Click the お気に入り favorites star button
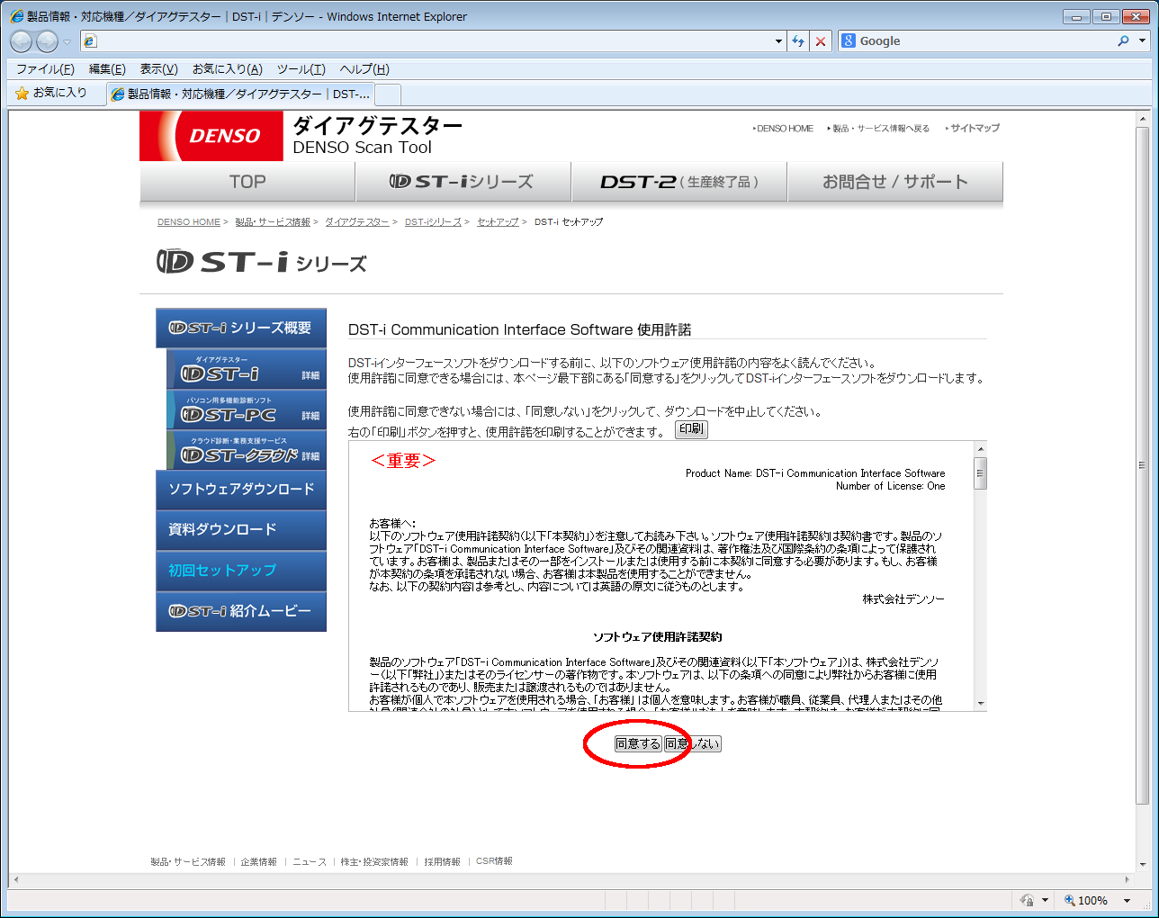 tap(51, 93)
